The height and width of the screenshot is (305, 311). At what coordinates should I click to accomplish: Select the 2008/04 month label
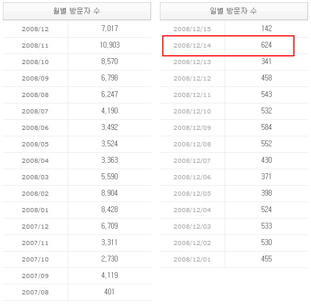35,161
